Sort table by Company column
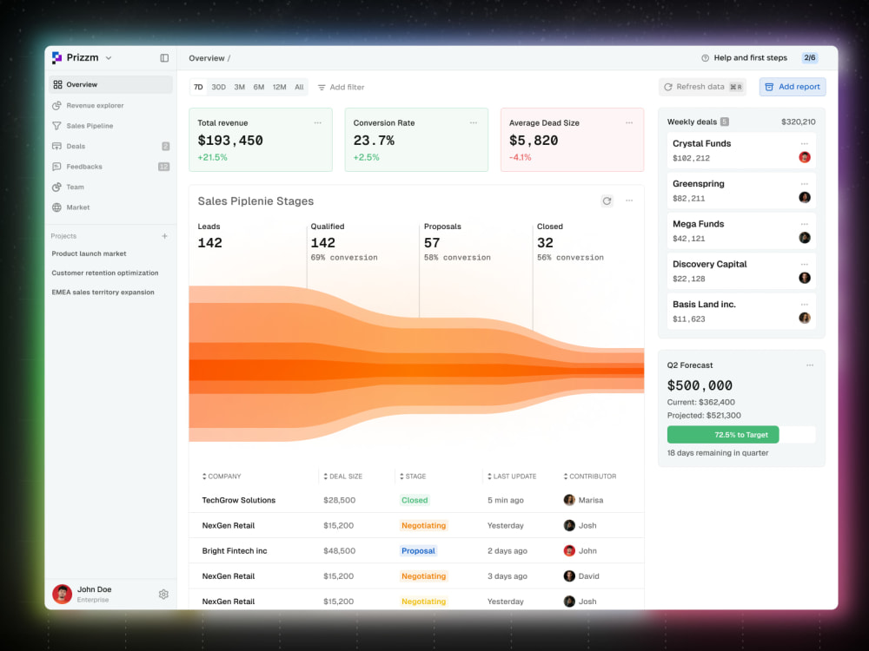869x651 pixels. tap(222, 476)
